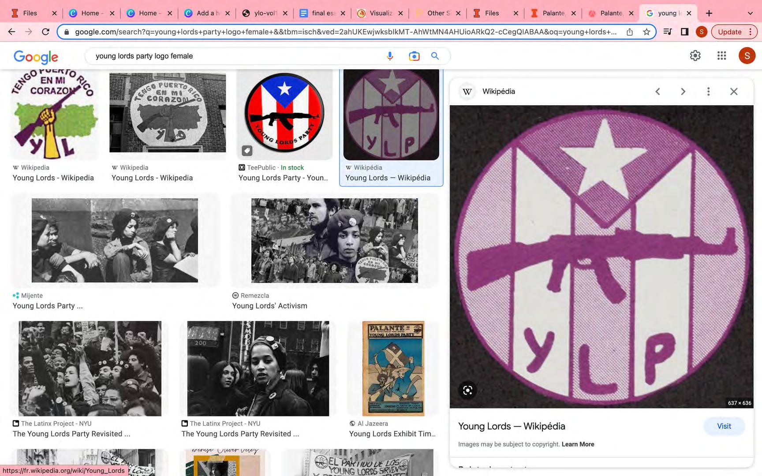Click the blue magnifier search button
The height and width of the screenshot is (476, 762).
coord(435,56)
